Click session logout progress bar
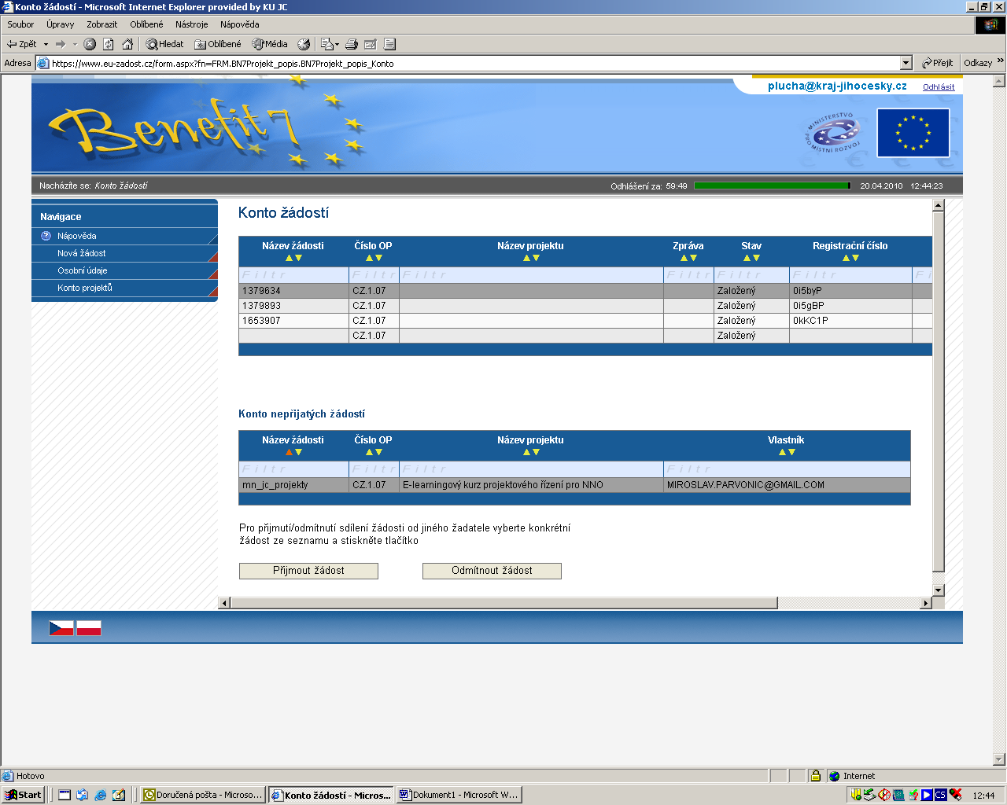Image resolution: width=1007 pixels, height=805 pixels. tap(773, 186)
